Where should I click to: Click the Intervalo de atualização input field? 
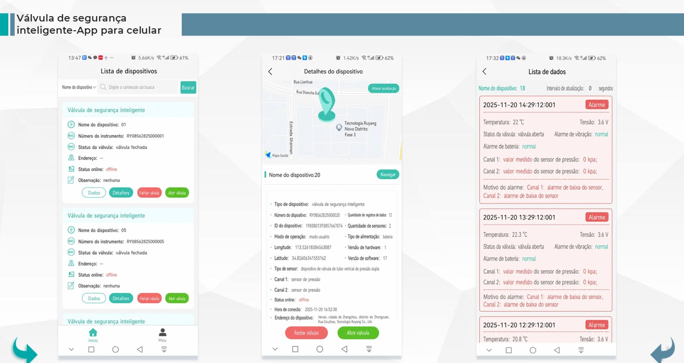coord(590,88)
